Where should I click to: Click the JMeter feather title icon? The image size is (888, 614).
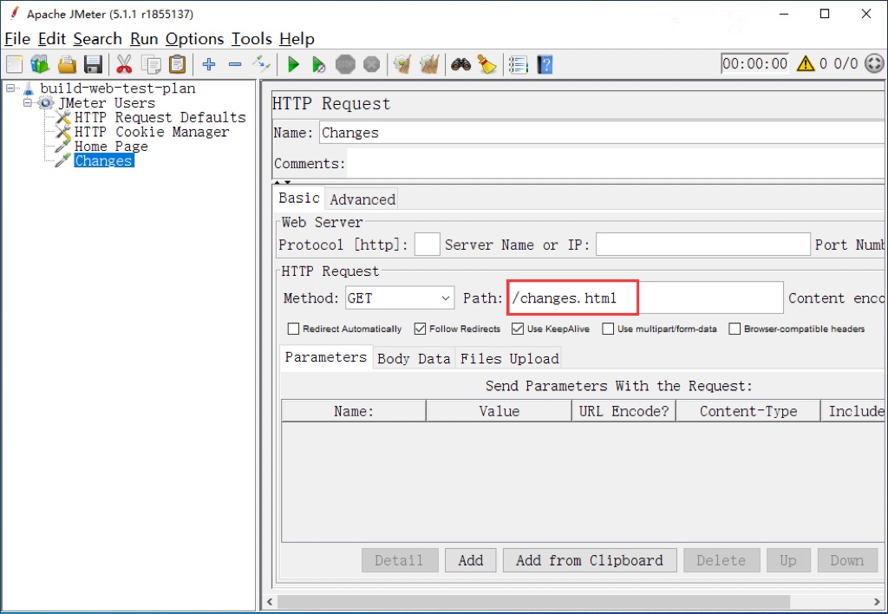(x=15, y=13)
